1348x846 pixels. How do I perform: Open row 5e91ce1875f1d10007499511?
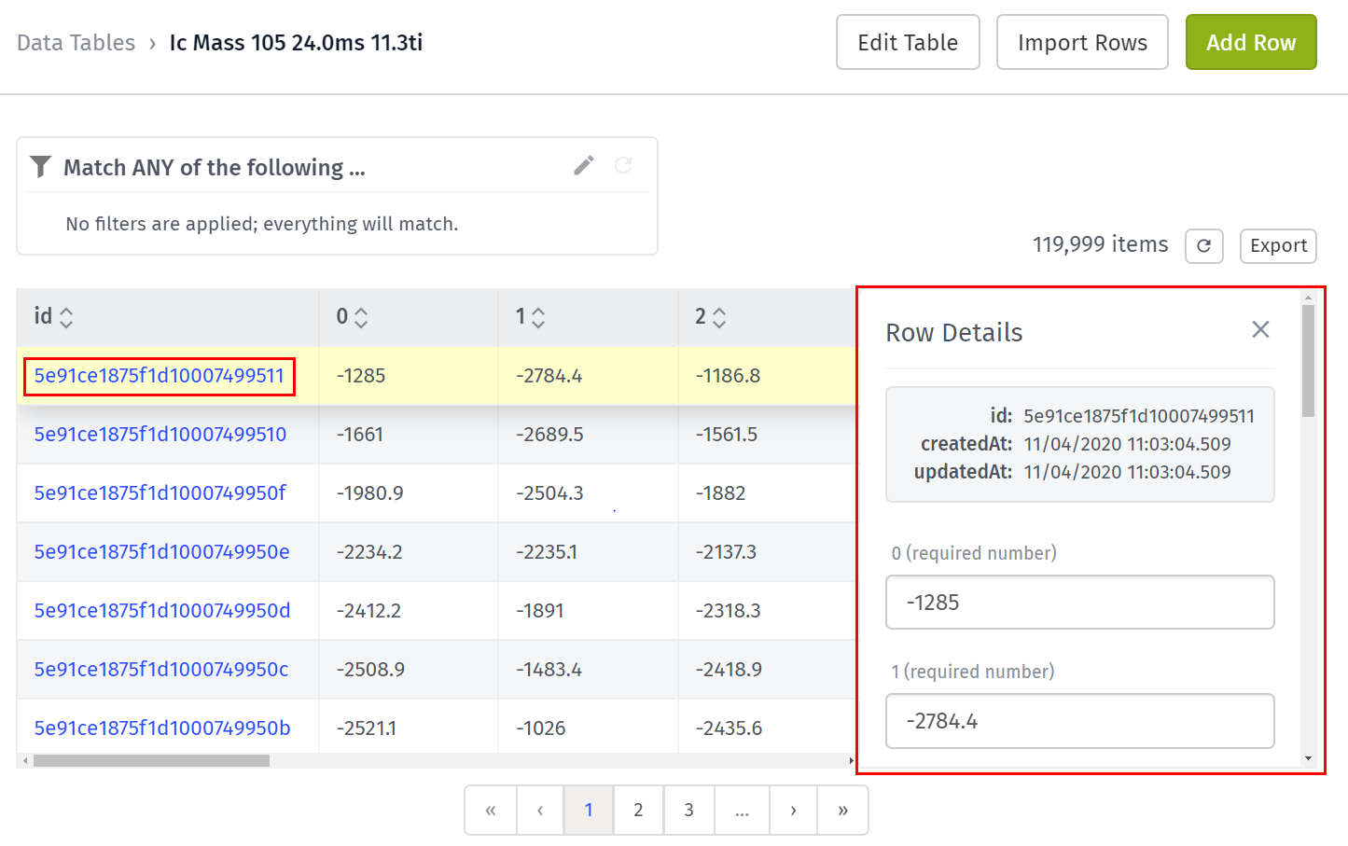(160, 376)
